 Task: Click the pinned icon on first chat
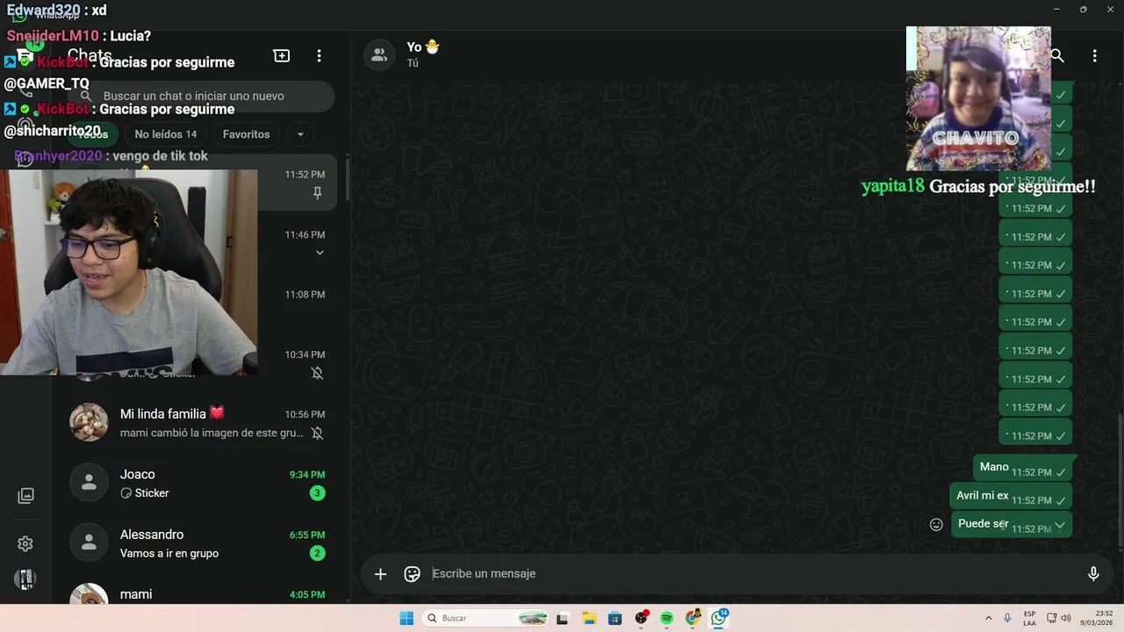click(318, 193)
